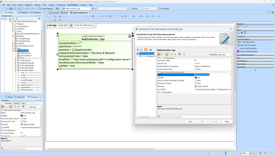
Task: Click the dialog filter properties field
Action: point(194,117)
